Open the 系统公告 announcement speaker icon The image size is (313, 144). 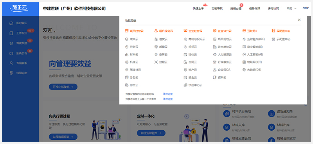11,53
